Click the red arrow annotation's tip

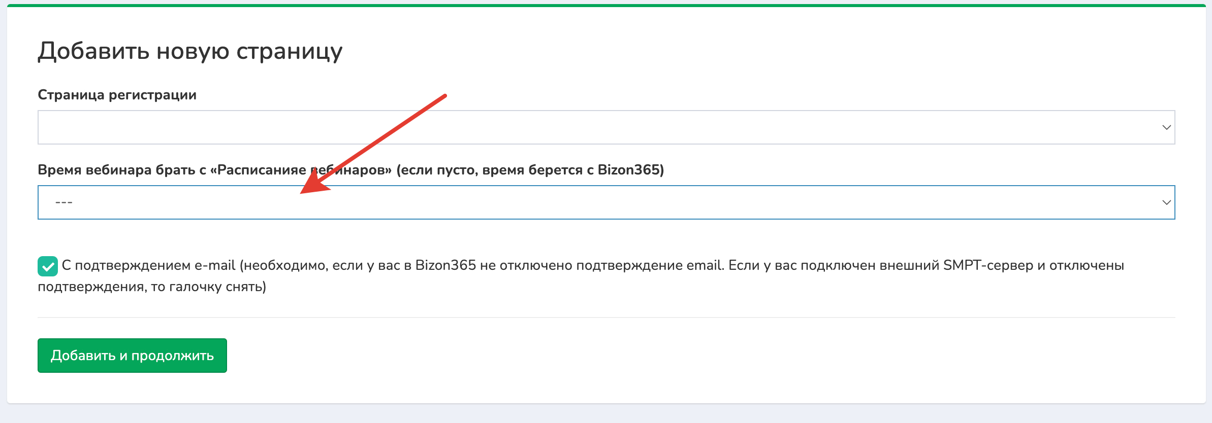(x=303, y=192)
